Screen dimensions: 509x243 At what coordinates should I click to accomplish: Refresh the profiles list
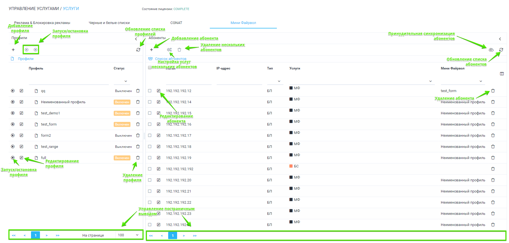click(x=138, y=50)
